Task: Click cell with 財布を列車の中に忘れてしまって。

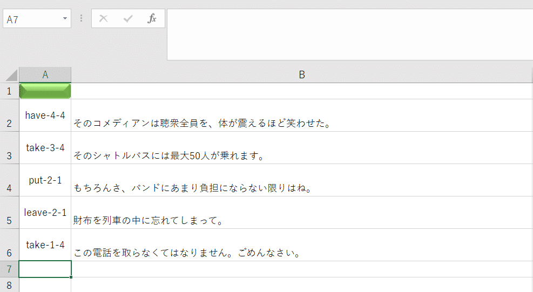Action: coord(301,213)
